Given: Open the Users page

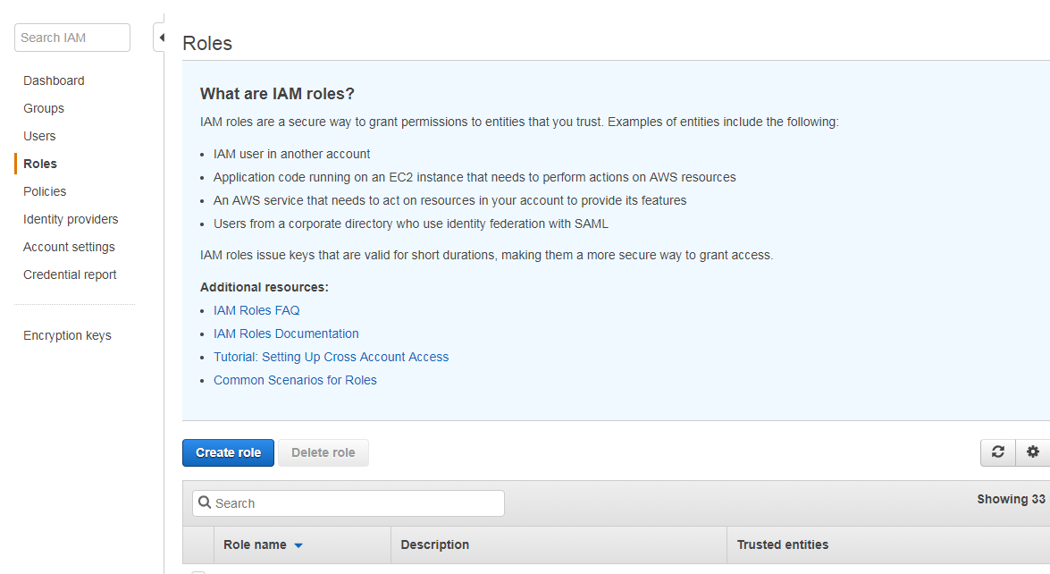Looking at the screenshot, I should click(x=39, y=136).
